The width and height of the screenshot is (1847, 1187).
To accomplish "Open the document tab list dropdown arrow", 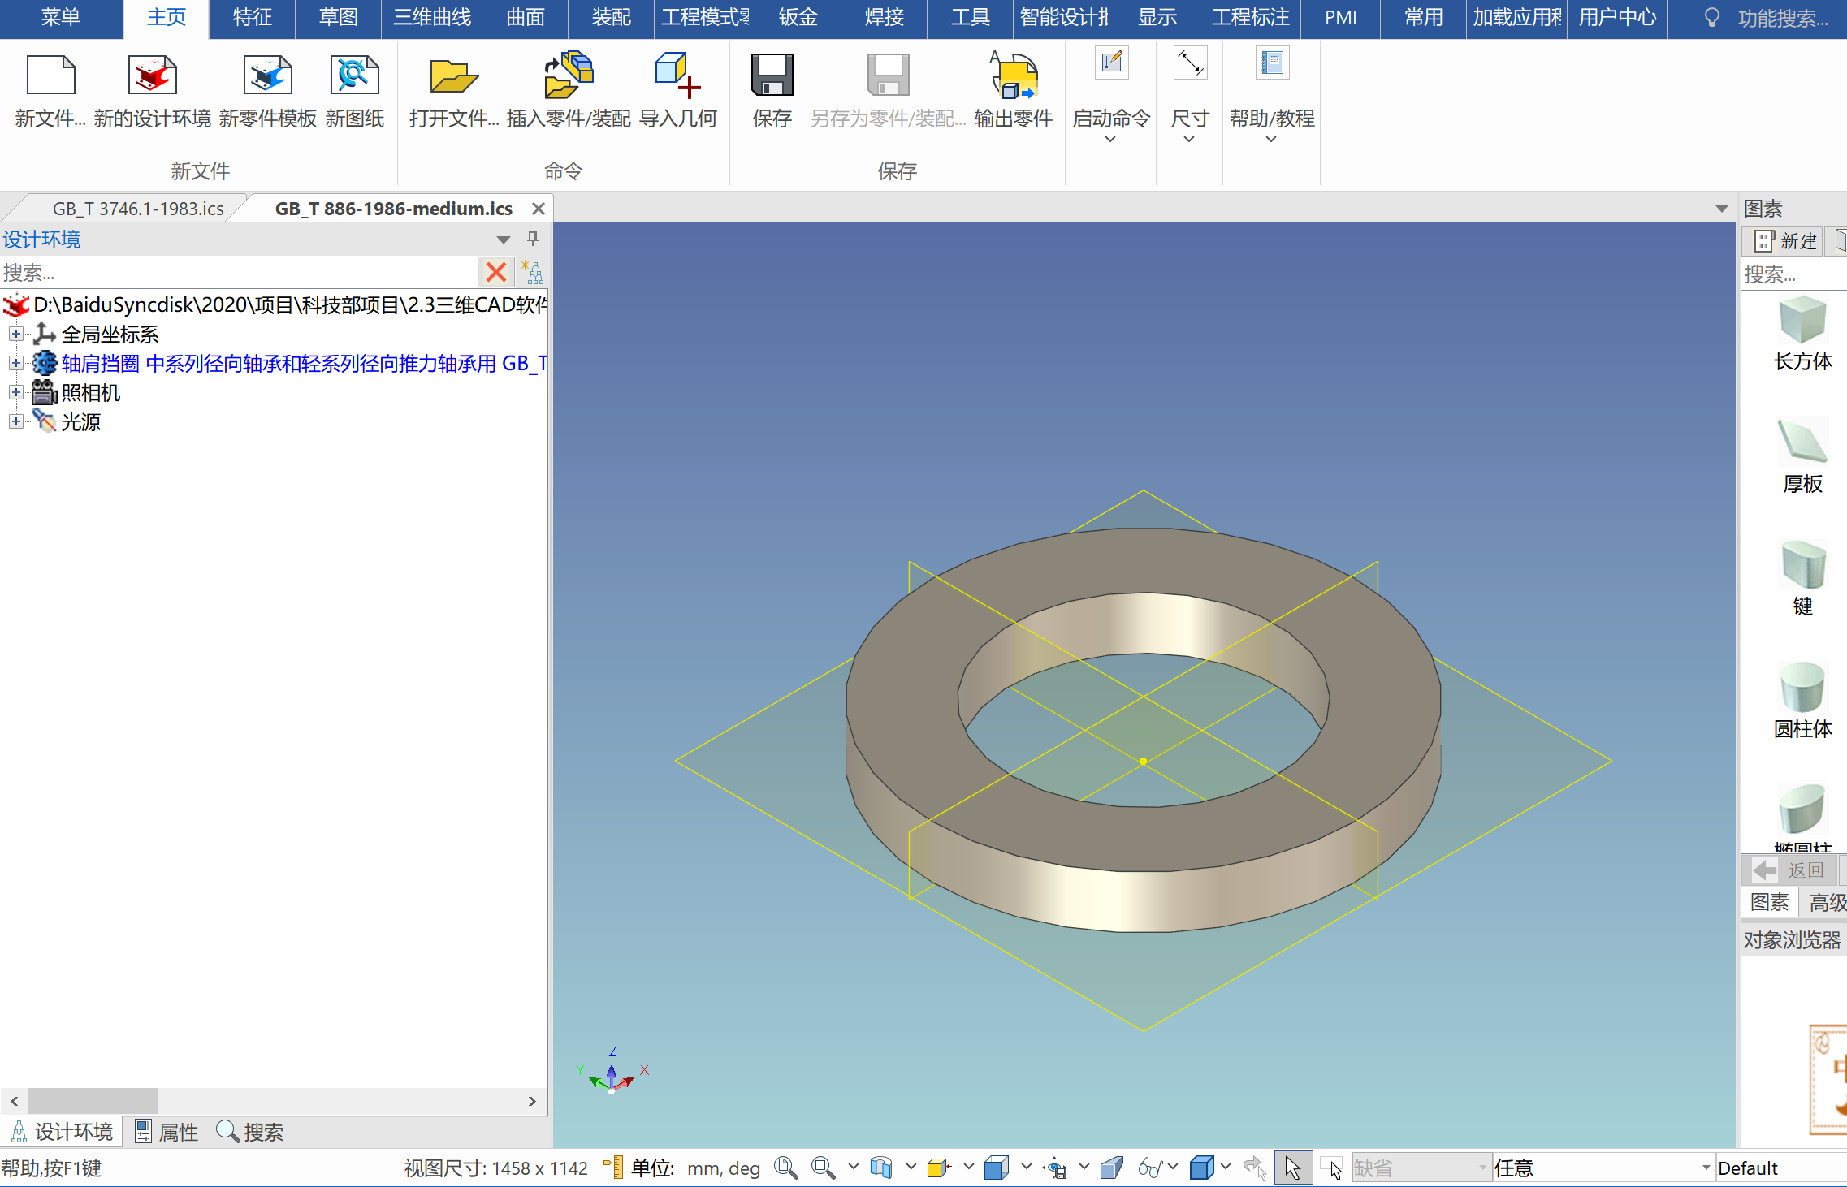I will (x=1721, y=209).
